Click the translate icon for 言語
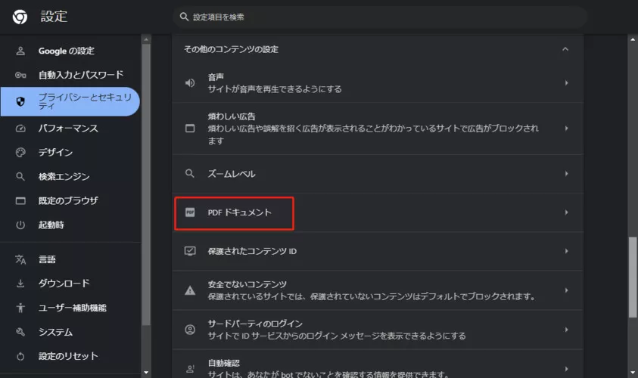 [20, 259]
